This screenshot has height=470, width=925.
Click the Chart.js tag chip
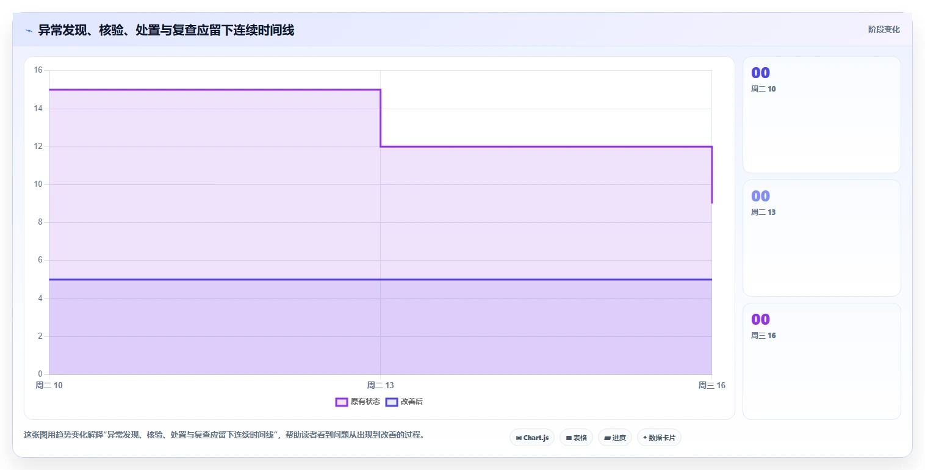click(532, 438)
